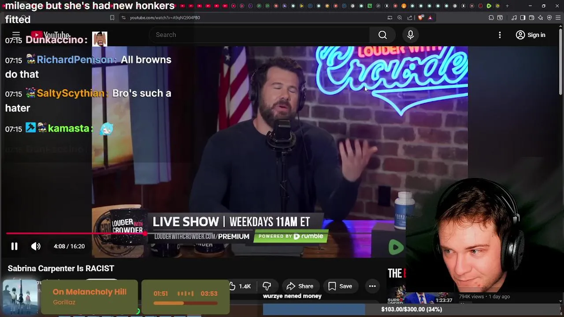Pause the video with the player control
564x317 pixels.
pos(14,247)
